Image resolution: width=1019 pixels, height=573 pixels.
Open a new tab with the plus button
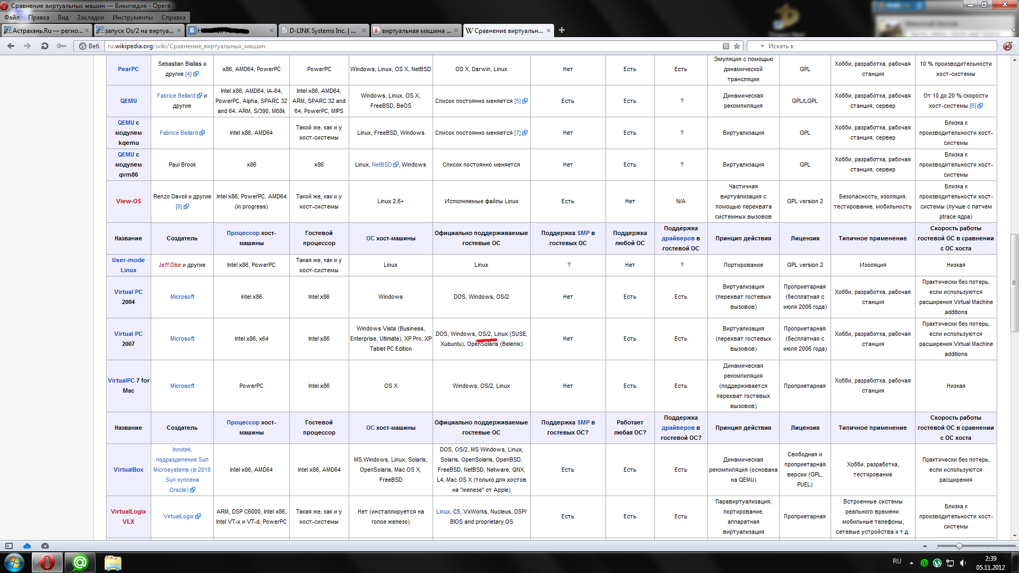[562, 30]
